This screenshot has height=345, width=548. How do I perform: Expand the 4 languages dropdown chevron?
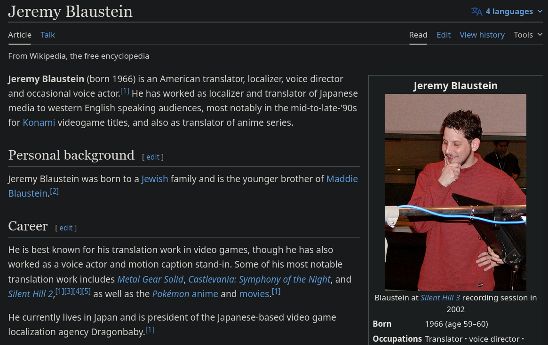click(540, 12)
